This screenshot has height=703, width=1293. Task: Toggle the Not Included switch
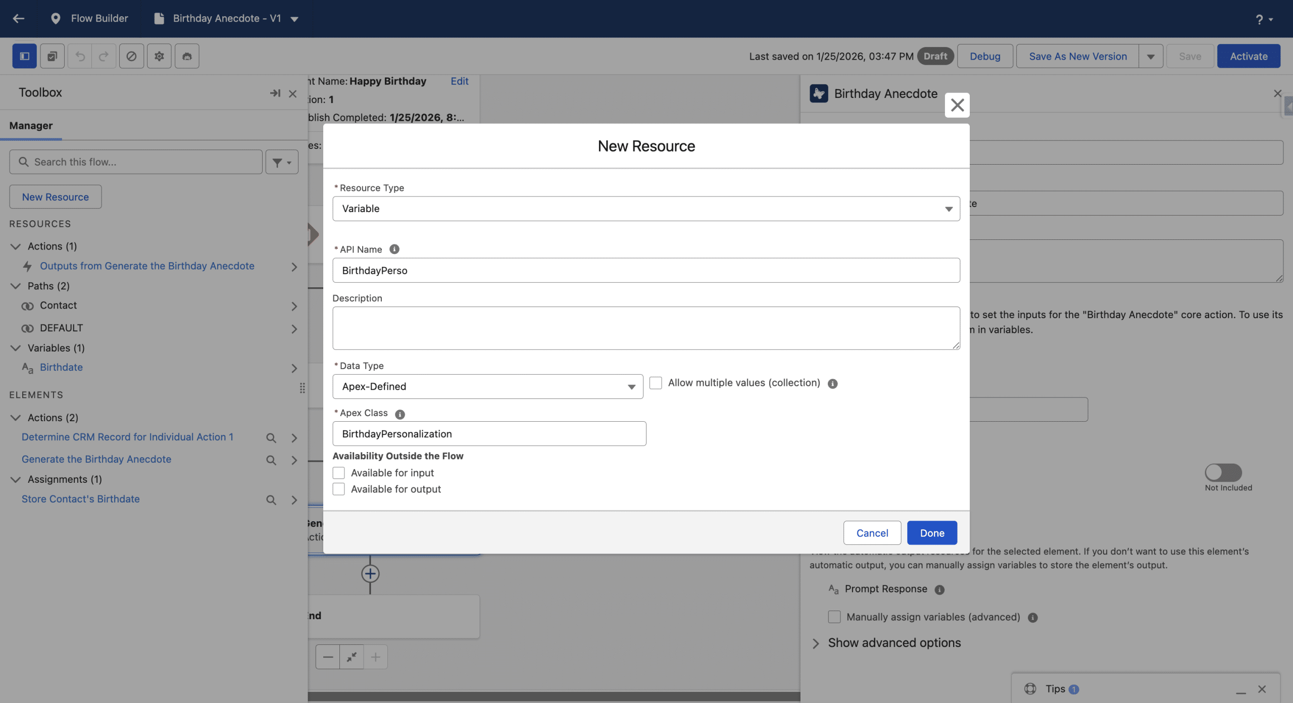[x=1223, y=473]
